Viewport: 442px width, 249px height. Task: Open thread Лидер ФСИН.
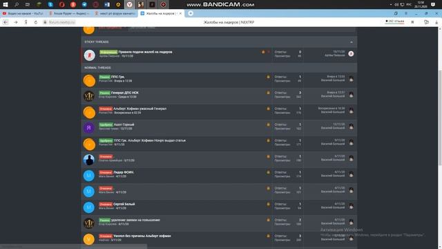[x=124, y=172]
